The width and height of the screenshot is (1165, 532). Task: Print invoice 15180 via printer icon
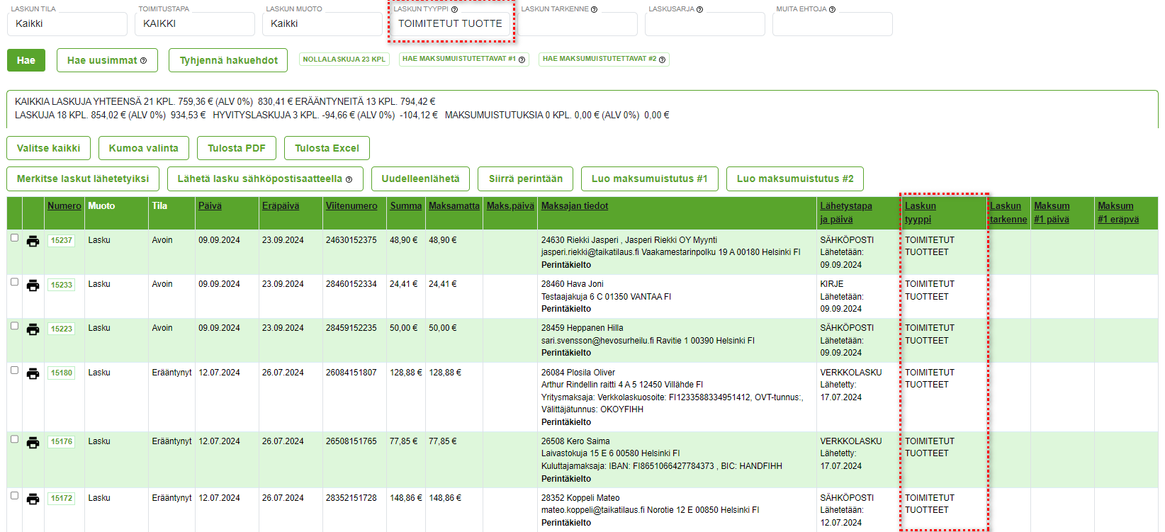(33, 374)
